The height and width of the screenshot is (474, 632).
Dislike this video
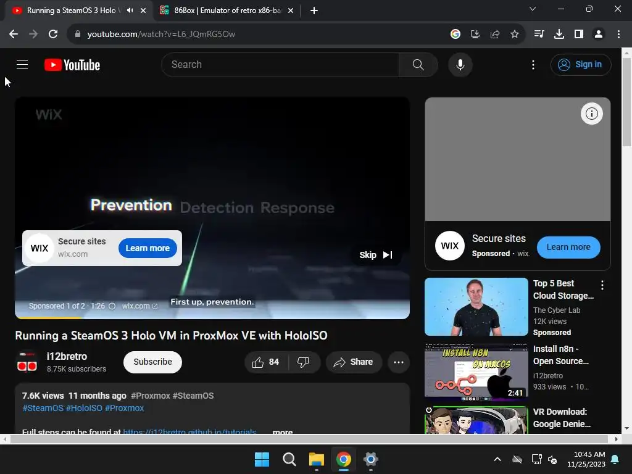click(x=304, y=362)
